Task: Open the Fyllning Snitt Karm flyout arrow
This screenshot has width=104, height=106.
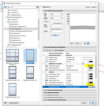Action: (94, 87)
